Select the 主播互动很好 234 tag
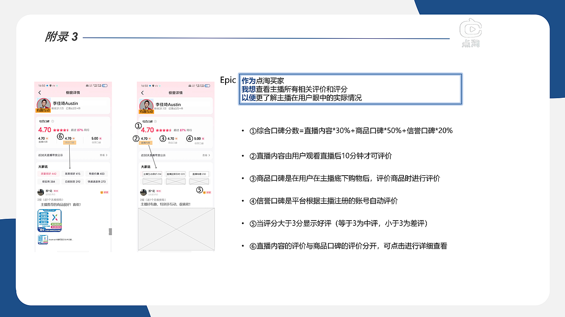This screenshot has height=317, width=565. coord(152,174)
